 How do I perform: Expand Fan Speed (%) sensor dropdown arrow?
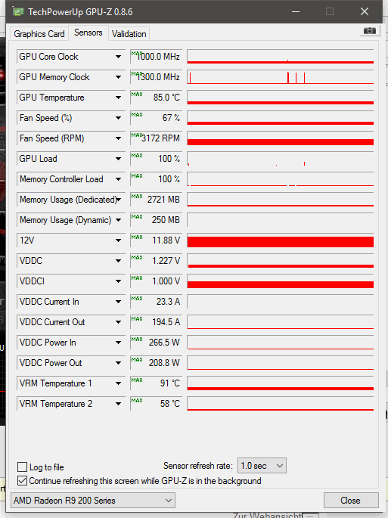(118, 118)
